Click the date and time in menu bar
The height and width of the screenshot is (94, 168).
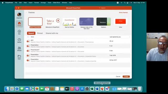point(139,3)
